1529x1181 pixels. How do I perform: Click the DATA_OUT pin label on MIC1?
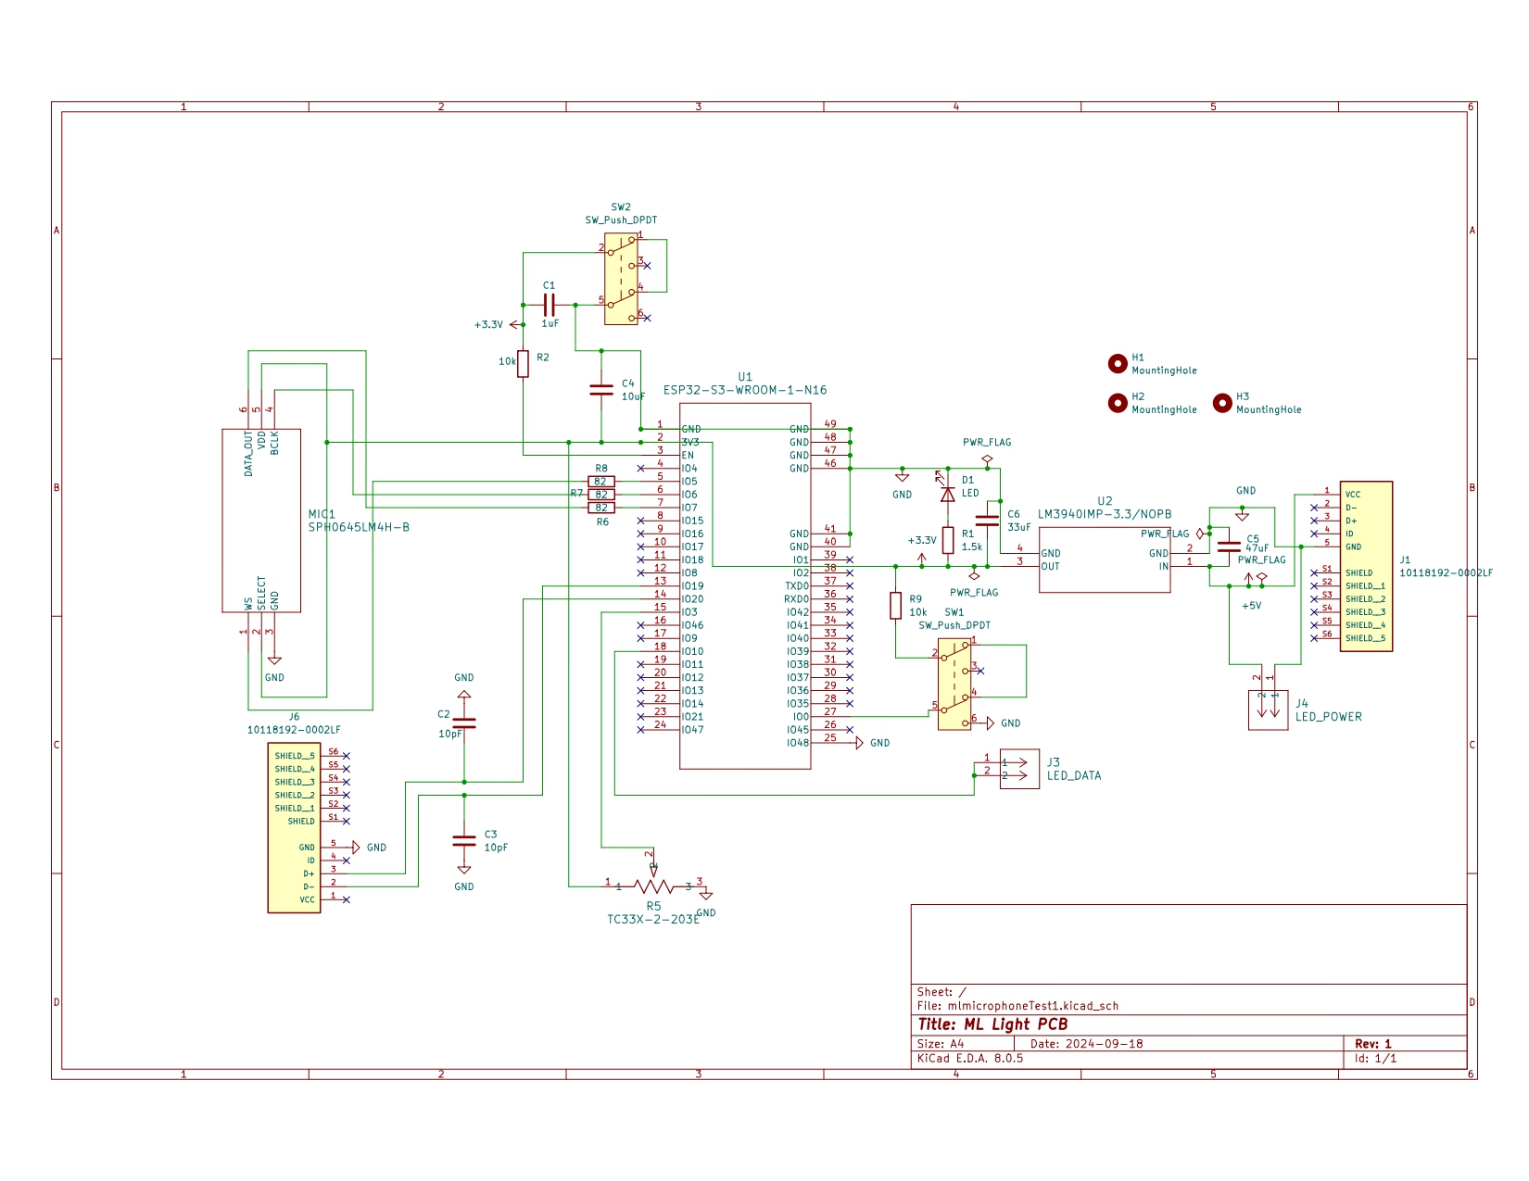(x=248, y=454)
